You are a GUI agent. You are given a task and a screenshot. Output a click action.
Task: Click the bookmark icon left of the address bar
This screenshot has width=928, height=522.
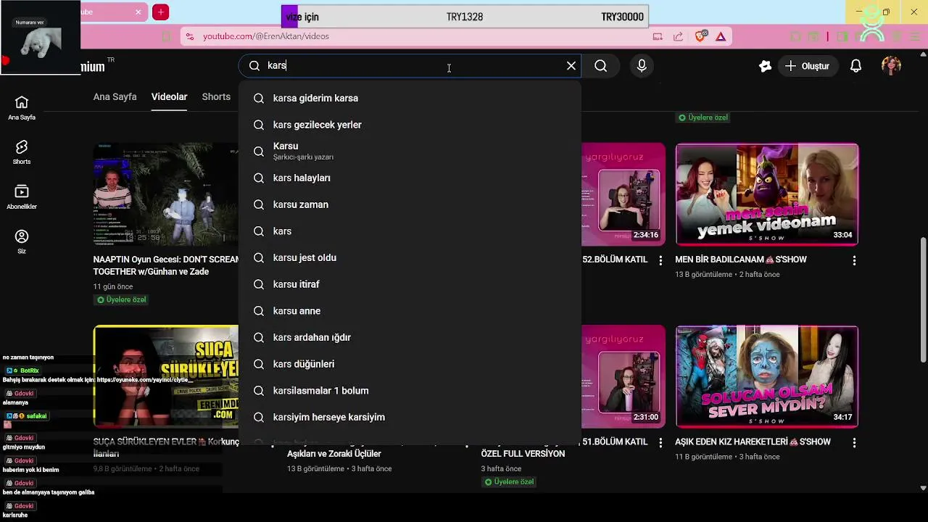(166, 36)
